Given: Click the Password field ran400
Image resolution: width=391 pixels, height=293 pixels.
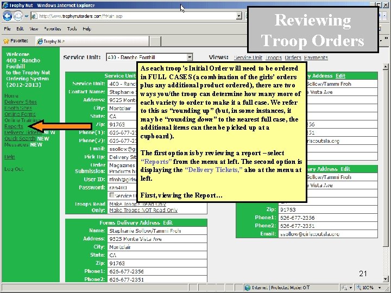Looking at the screenshot, I should click(x=122, y=187).
